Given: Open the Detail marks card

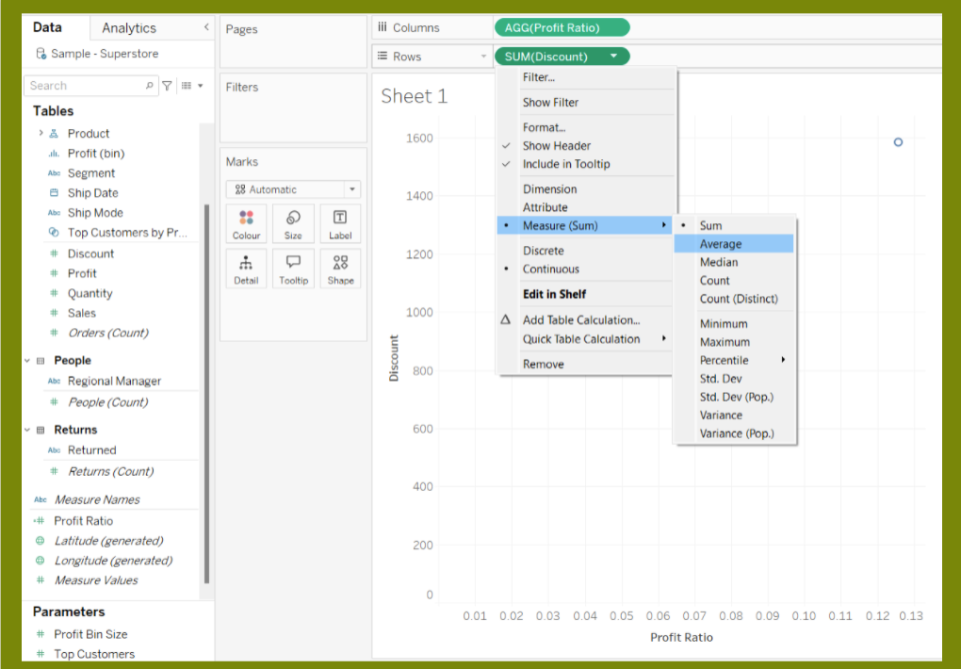Looking at the screenshot, I should tap(247, 269).
